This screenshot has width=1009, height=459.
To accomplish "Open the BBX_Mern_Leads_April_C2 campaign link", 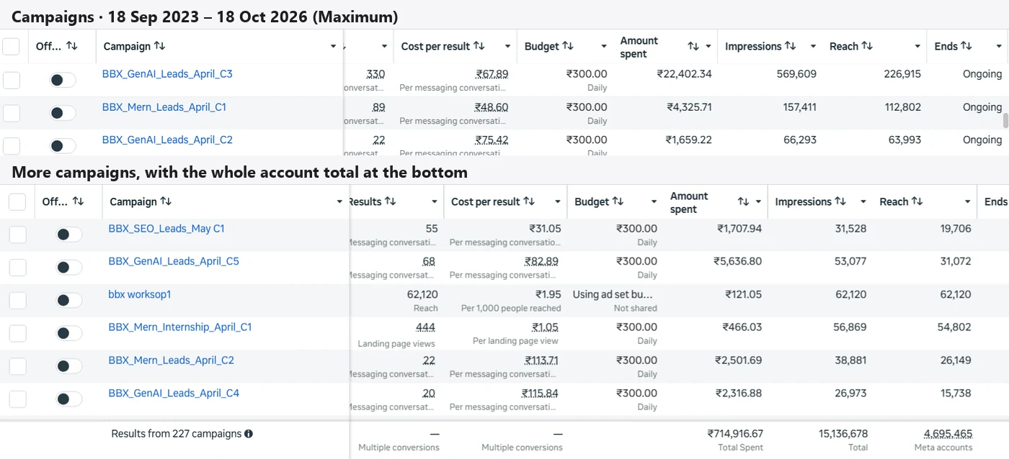I will [172, 360].
